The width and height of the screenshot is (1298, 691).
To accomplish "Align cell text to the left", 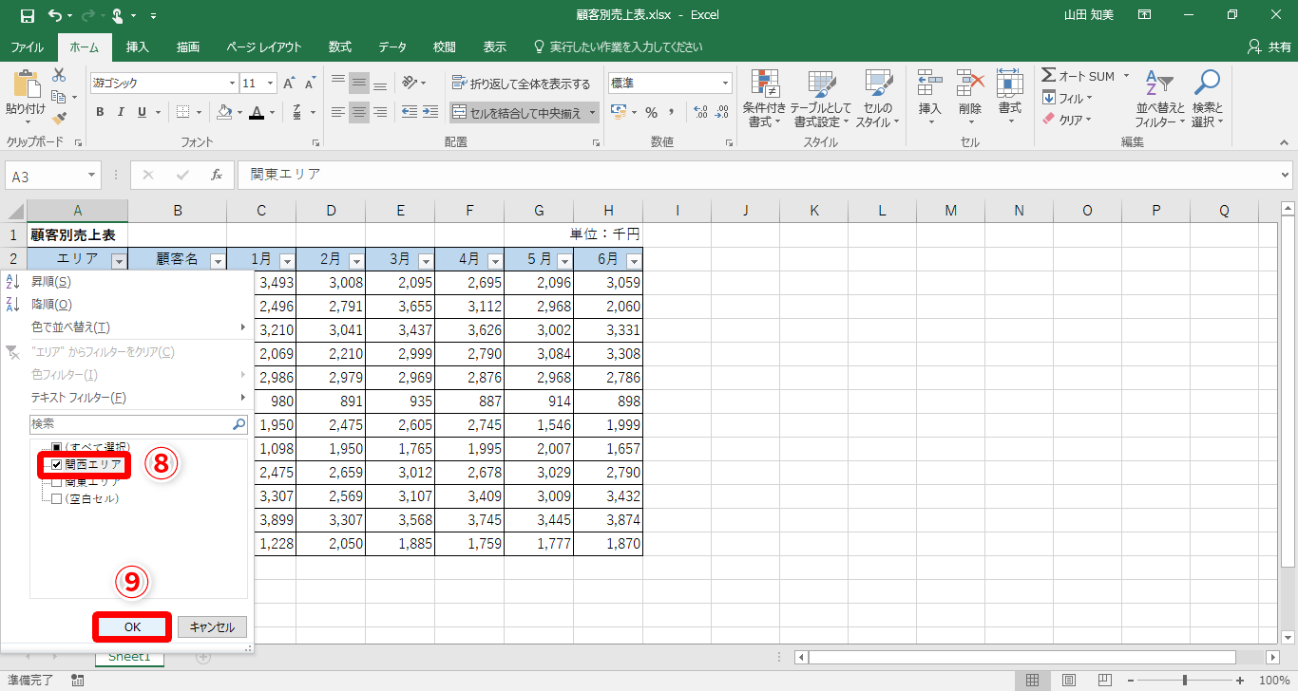I will 338,112.
